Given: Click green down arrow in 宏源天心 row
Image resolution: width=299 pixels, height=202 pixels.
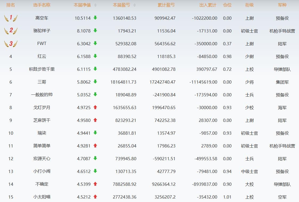Looking at the screenshot, I should pyautogui.click(x=95, y=158).
